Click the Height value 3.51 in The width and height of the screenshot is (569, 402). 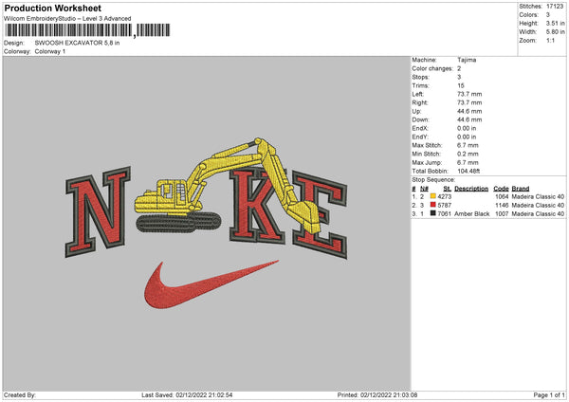(555, 23)
